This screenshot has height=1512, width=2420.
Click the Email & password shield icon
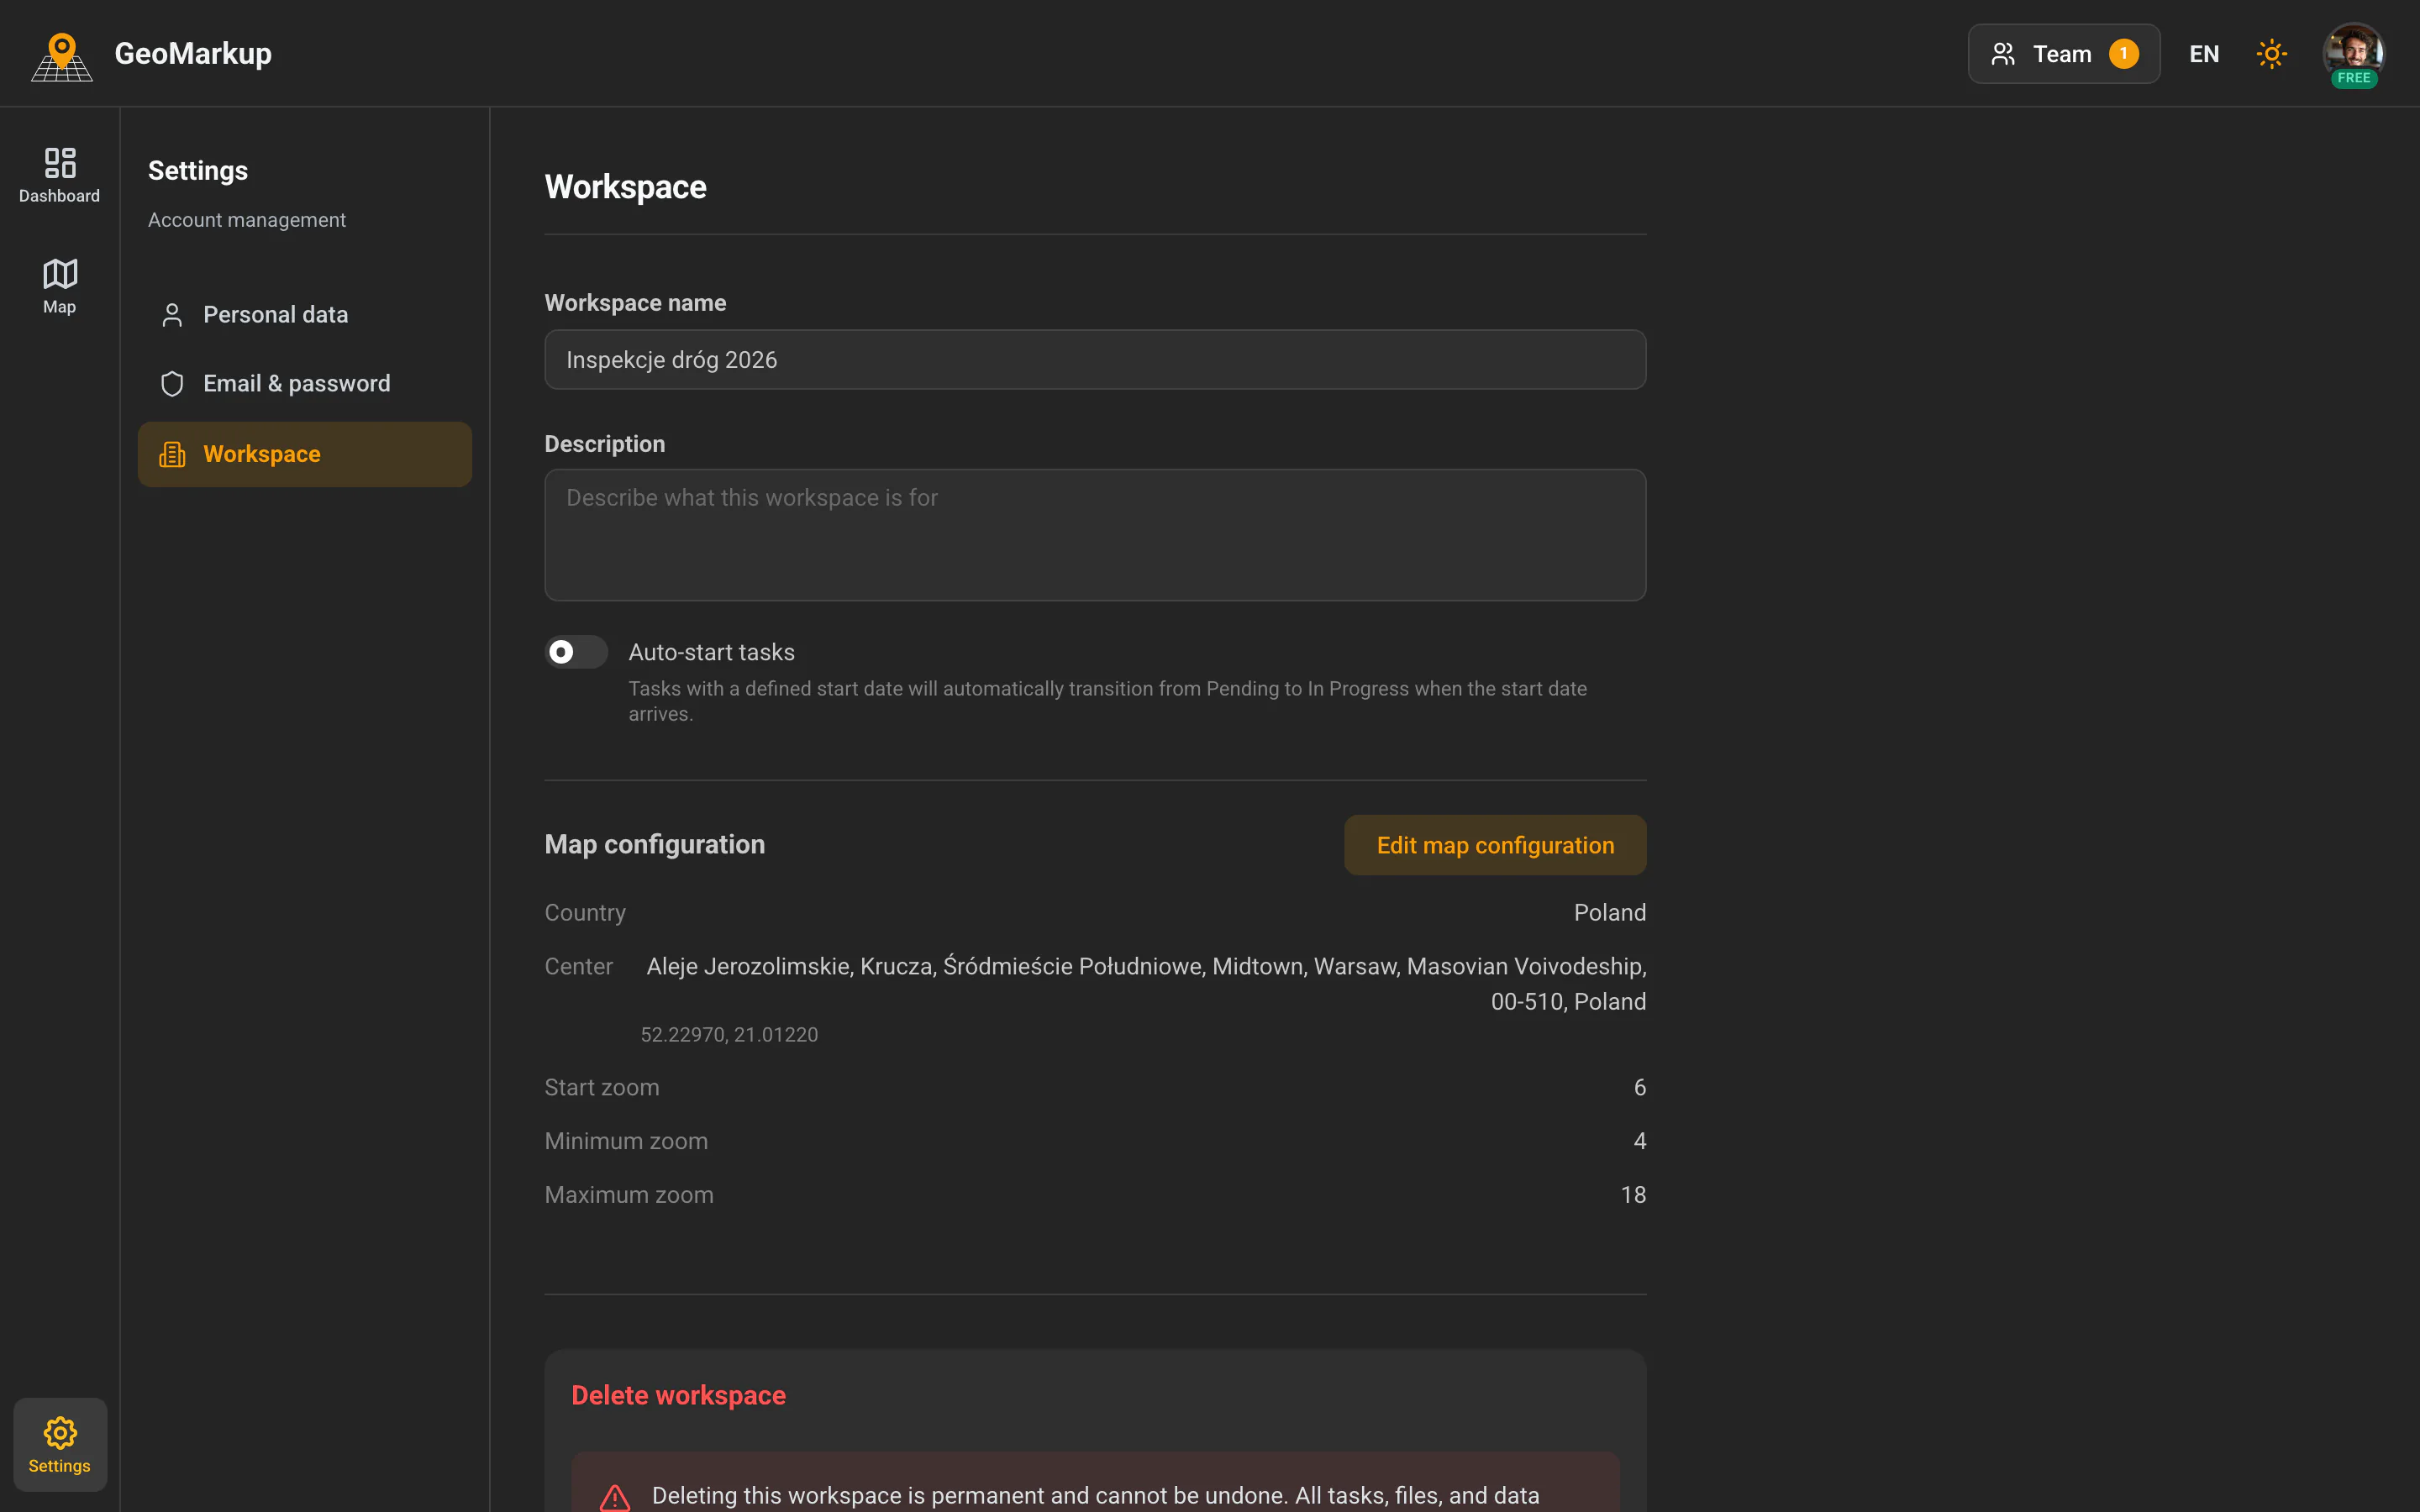point(172,384)
